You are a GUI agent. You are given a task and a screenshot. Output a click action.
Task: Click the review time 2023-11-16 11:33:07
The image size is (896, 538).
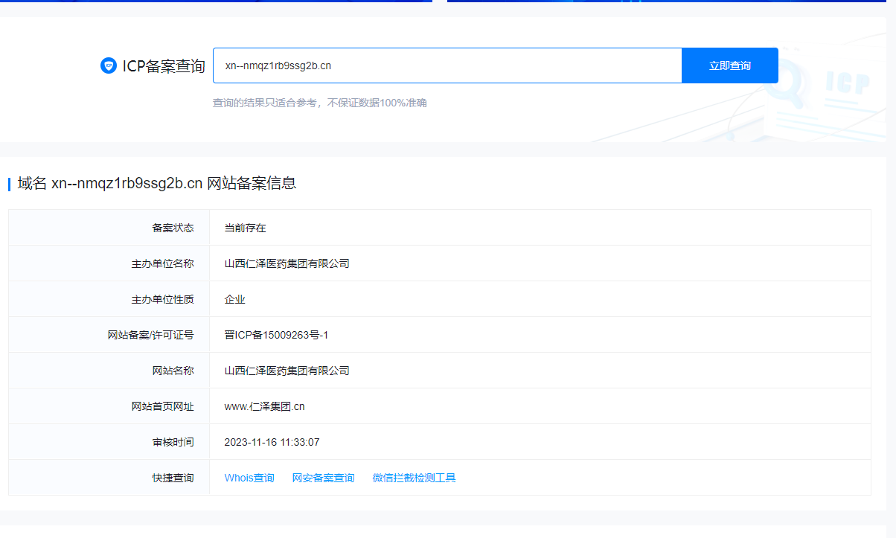point(272,442)
